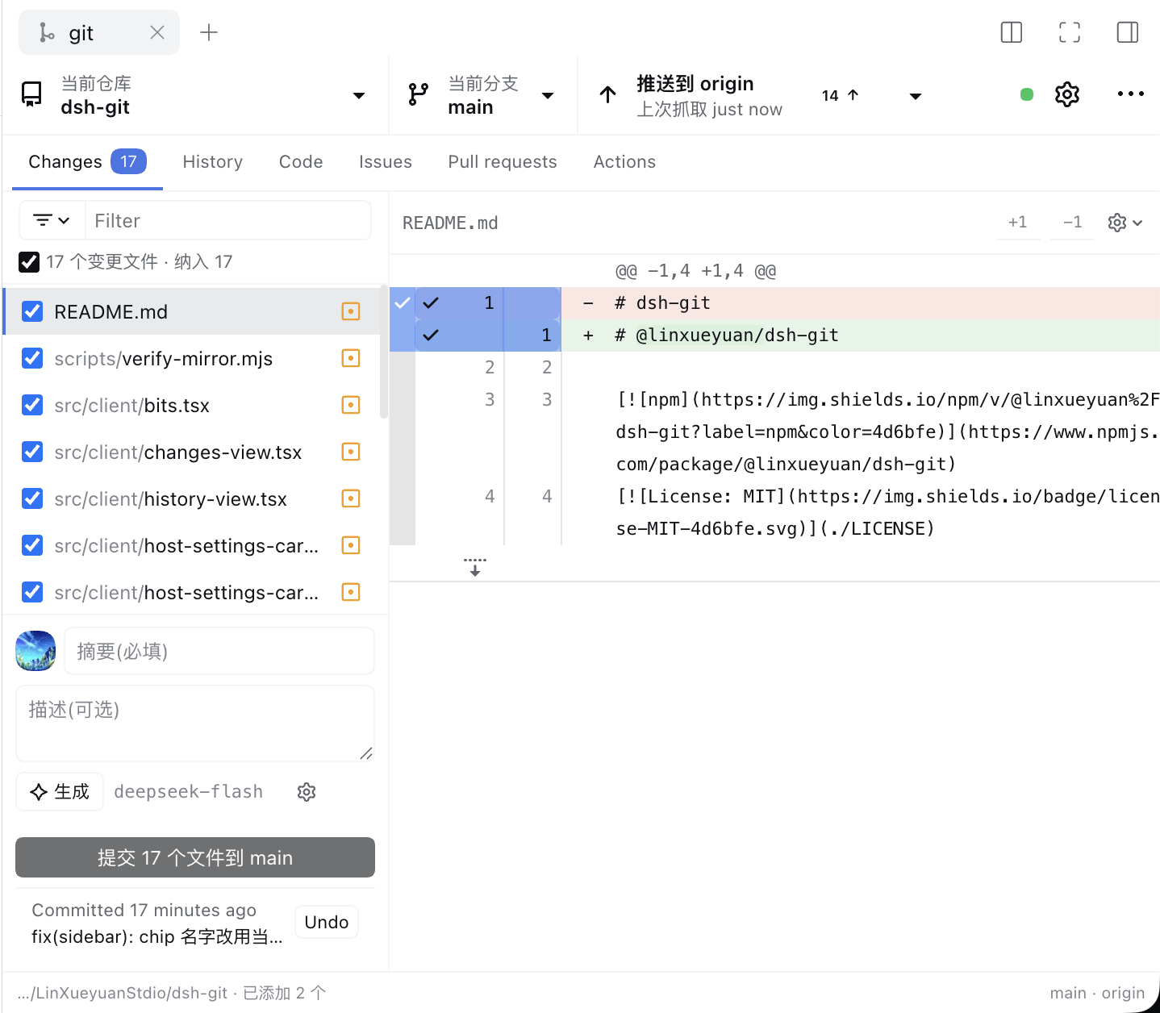Select src/client/bits.tsx file row
The height and width of the screenshot is (1013, 1160).
click(x=192, y=405)
